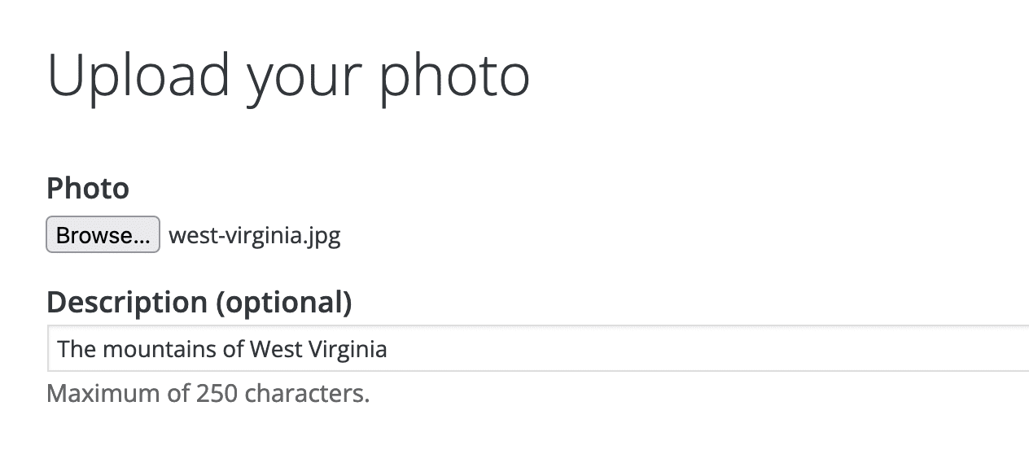Click the Photo field label
This screenshot has height=454, width=1029.
[88, 189]
